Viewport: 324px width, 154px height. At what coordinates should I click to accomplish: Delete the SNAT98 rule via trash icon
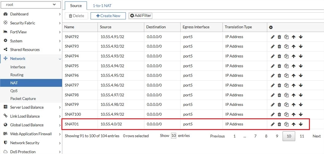point(279,95)
